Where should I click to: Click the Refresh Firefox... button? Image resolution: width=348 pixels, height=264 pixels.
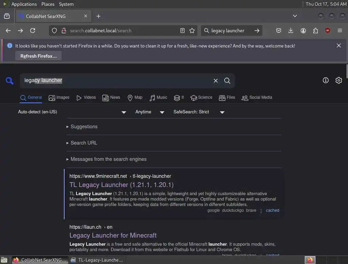tap(38, 56)
